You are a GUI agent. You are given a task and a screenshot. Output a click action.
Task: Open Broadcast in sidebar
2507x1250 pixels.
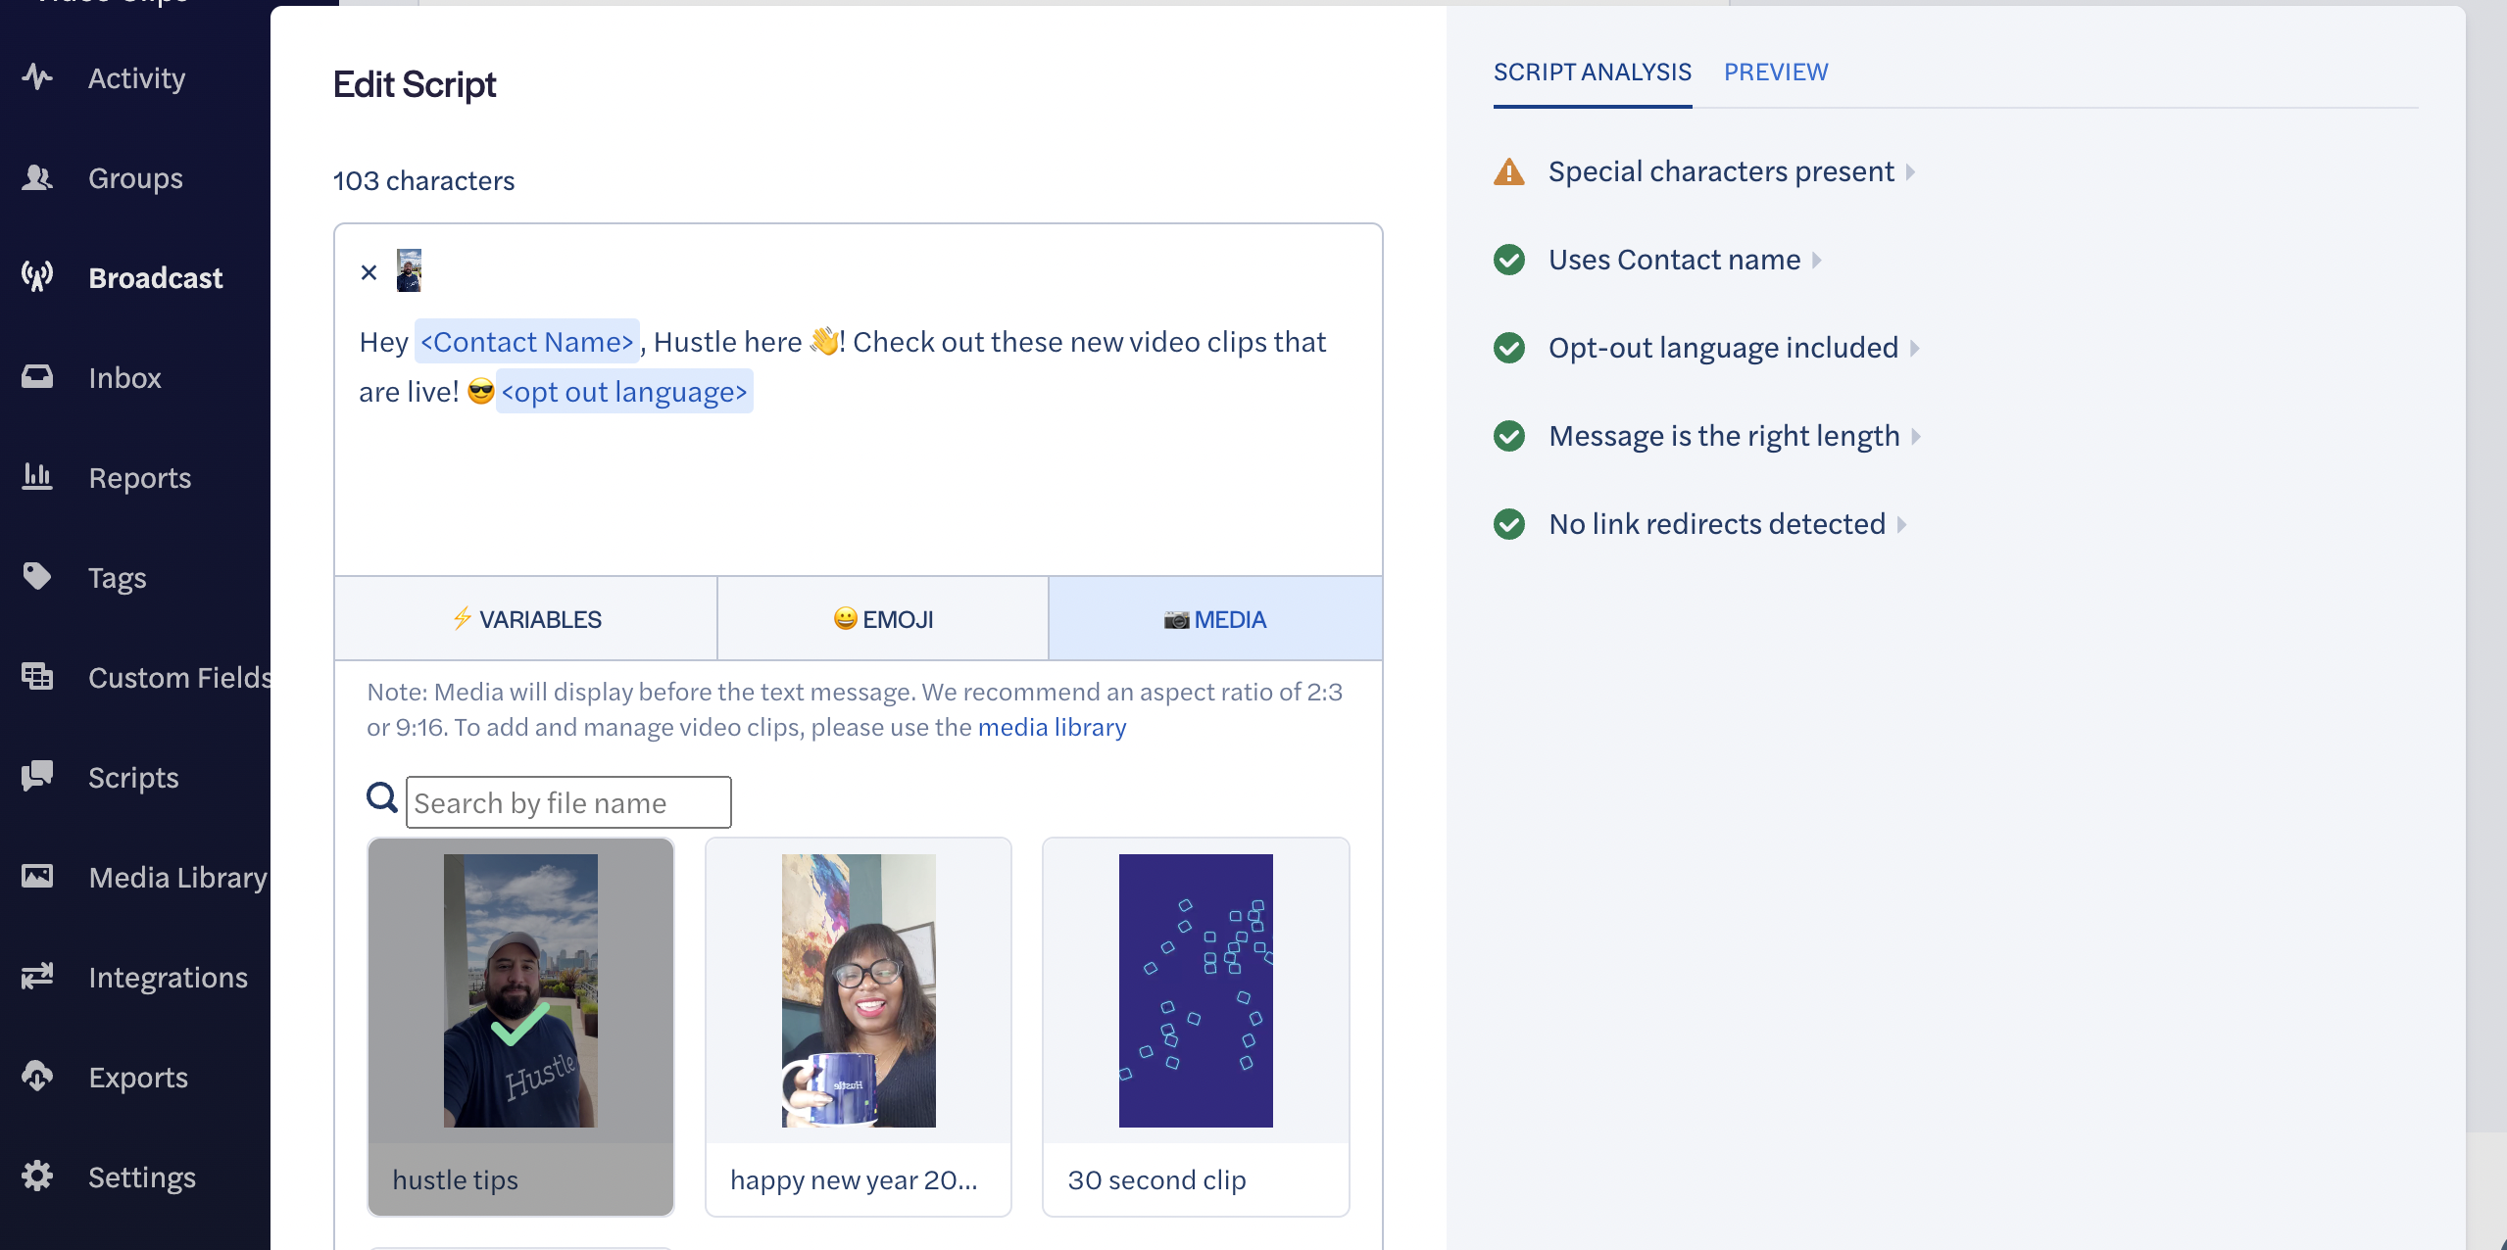(156, 277)
